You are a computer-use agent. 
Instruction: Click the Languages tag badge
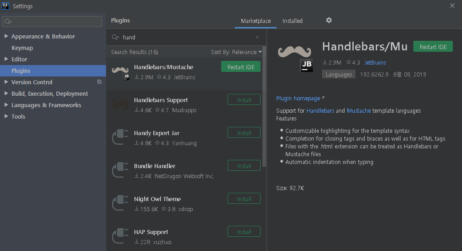coord(339,74)
